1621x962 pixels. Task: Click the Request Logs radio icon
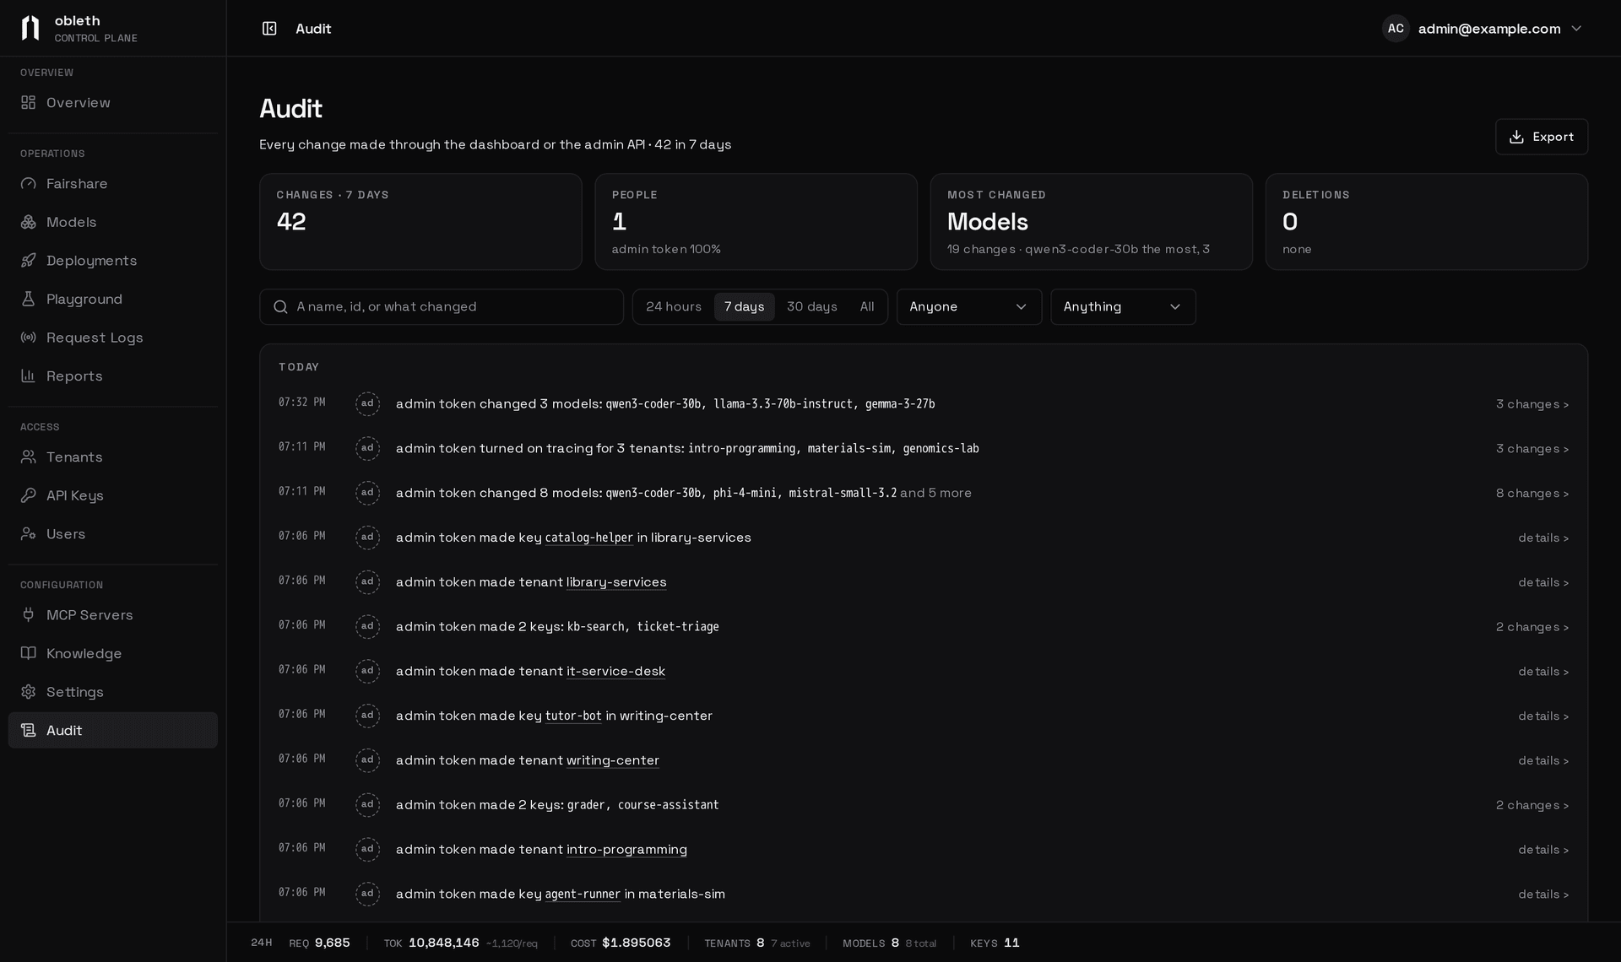[29, 338]
